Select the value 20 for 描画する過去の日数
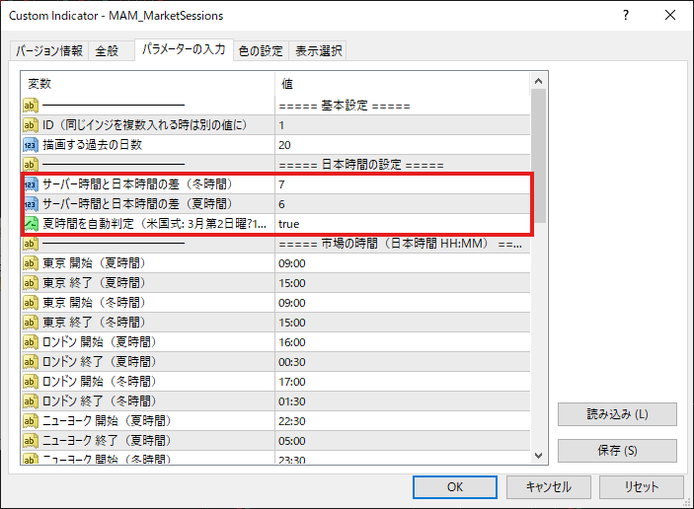Screen dimensions: 694x509 pos(403,145)
